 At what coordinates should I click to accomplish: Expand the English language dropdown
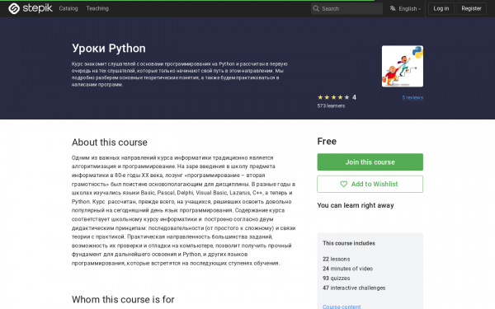[405, 8]
